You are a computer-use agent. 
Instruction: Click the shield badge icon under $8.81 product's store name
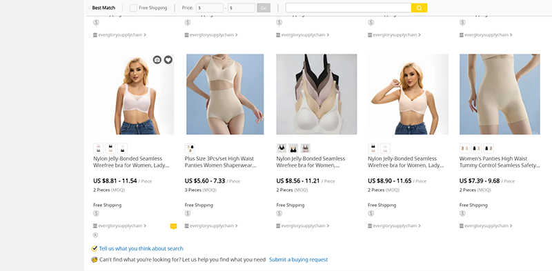click(x=95, y=235)
